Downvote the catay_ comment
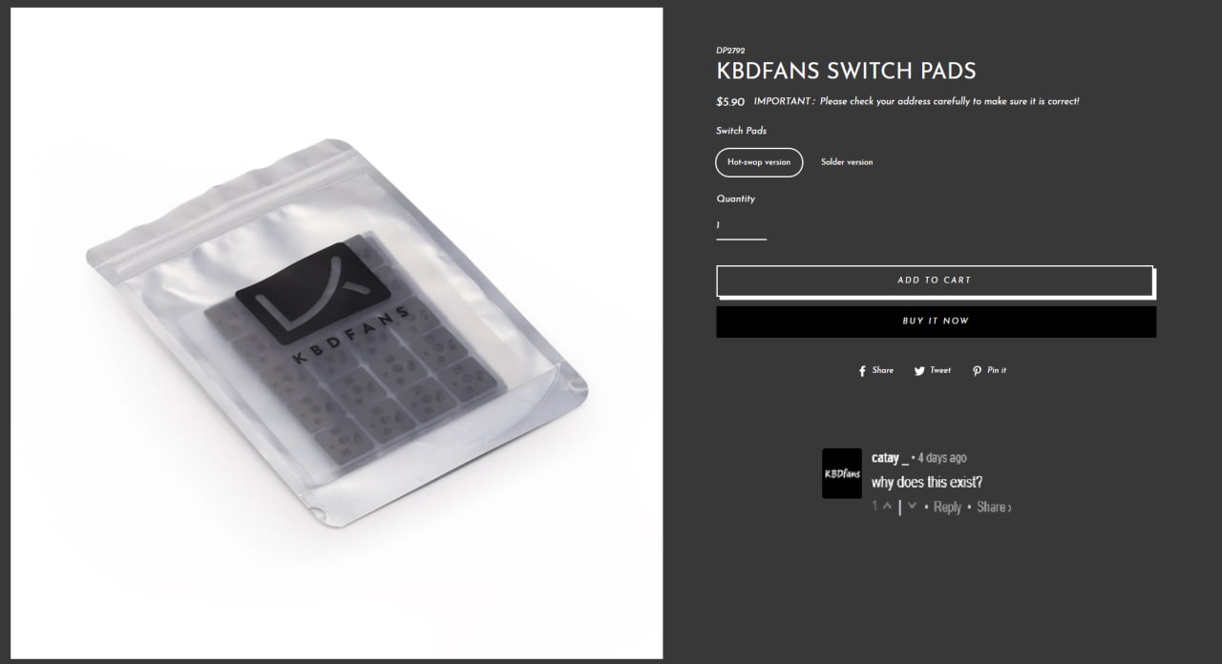The image size is (1222, 664). click(912, 506)
